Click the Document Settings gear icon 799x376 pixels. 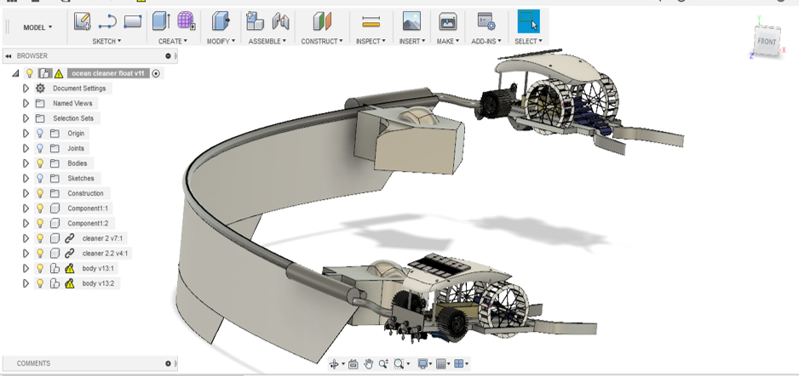click(x=40, y=88)
